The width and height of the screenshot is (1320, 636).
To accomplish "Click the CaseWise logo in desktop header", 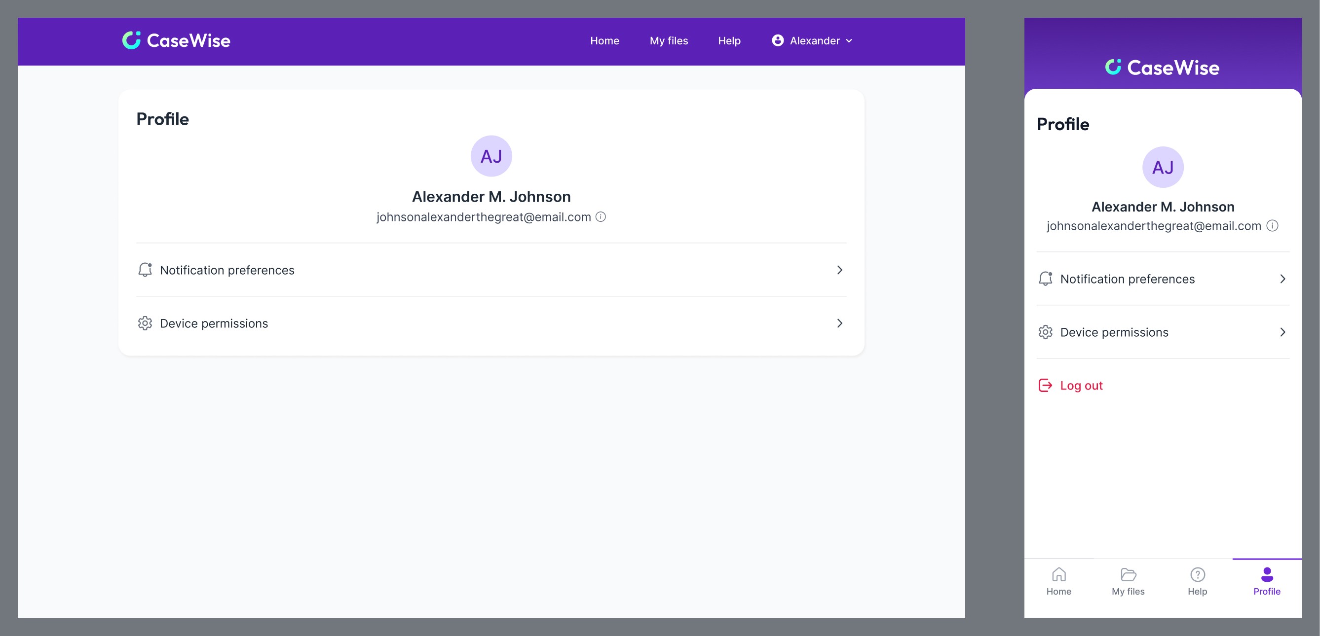I will click(176, 40).
